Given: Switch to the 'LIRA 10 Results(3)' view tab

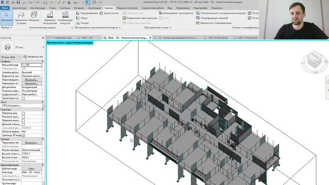Looking at the screenshot, I should point(216,38).
